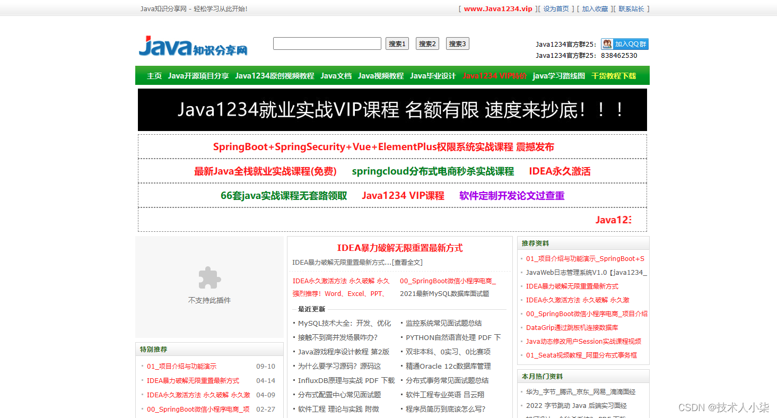The width and height of the screenshot is (777, 418).
Task: Click the 搜索3 button
Action: point(458,43)
